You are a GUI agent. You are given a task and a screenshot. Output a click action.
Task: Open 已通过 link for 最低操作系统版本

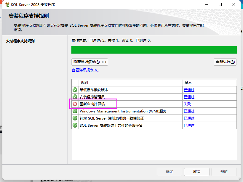(189, 90)
